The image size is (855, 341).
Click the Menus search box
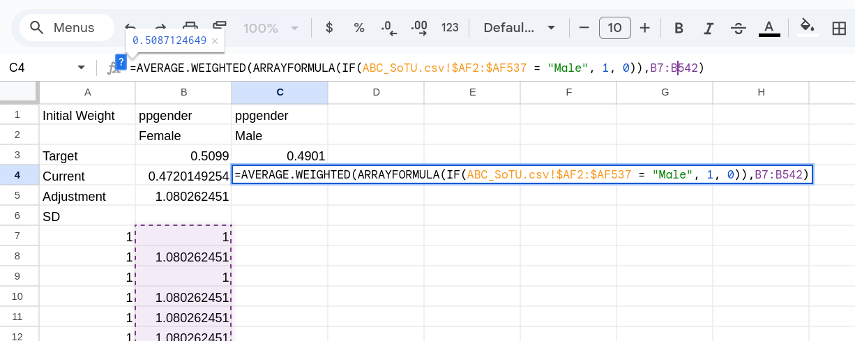[67, 28]
